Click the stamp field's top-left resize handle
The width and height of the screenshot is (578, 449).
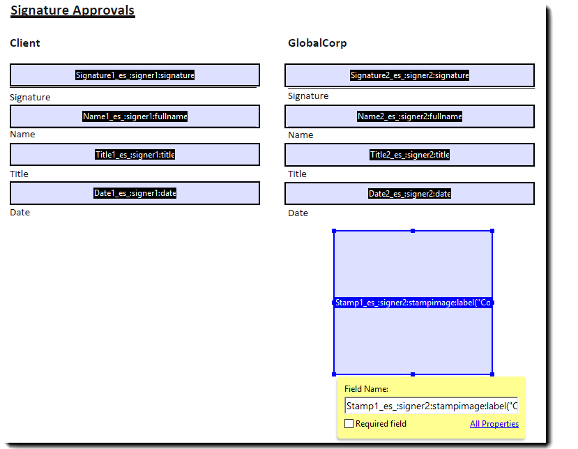334,231
